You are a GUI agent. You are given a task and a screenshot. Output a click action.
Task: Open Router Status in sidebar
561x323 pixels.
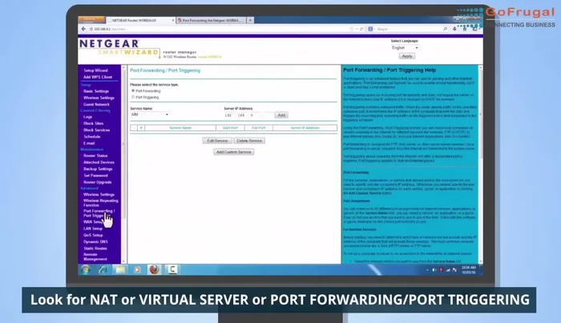click(x=95, y=156)
